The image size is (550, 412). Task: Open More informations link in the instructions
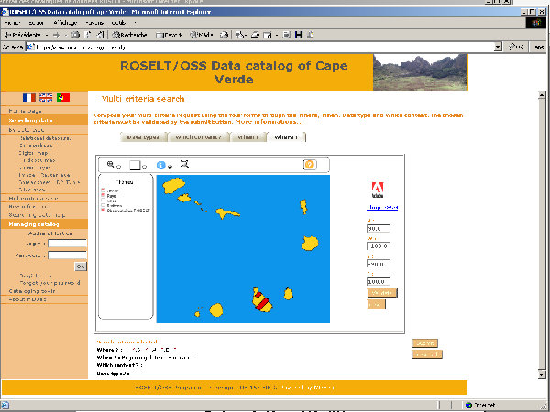click(269, 122)
